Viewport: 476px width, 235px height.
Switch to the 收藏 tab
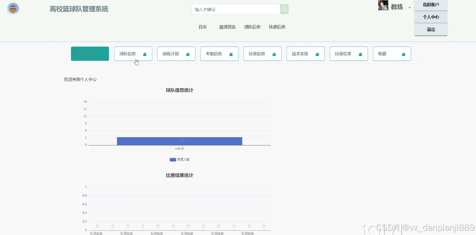click(392, 54)
